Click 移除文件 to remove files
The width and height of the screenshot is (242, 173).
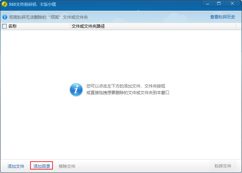(67, 166)
